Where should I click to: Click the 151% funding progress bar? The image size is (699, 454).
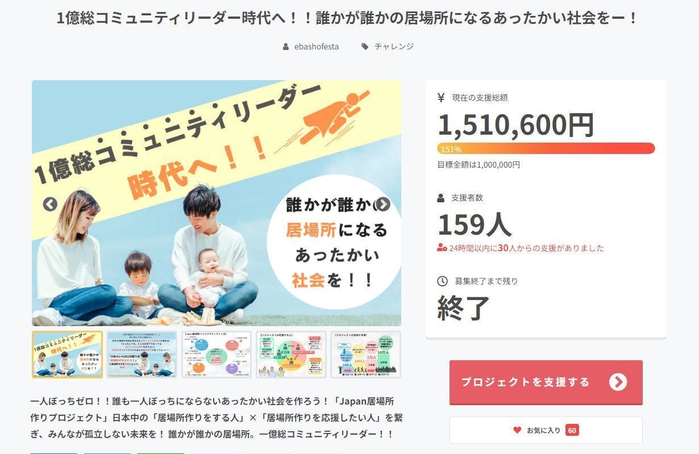pos(546,149)
